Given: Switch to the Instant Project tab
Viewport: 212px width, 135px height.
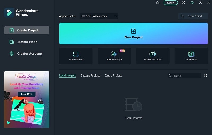Looking at the screenshot, I should tap(90, 75).
